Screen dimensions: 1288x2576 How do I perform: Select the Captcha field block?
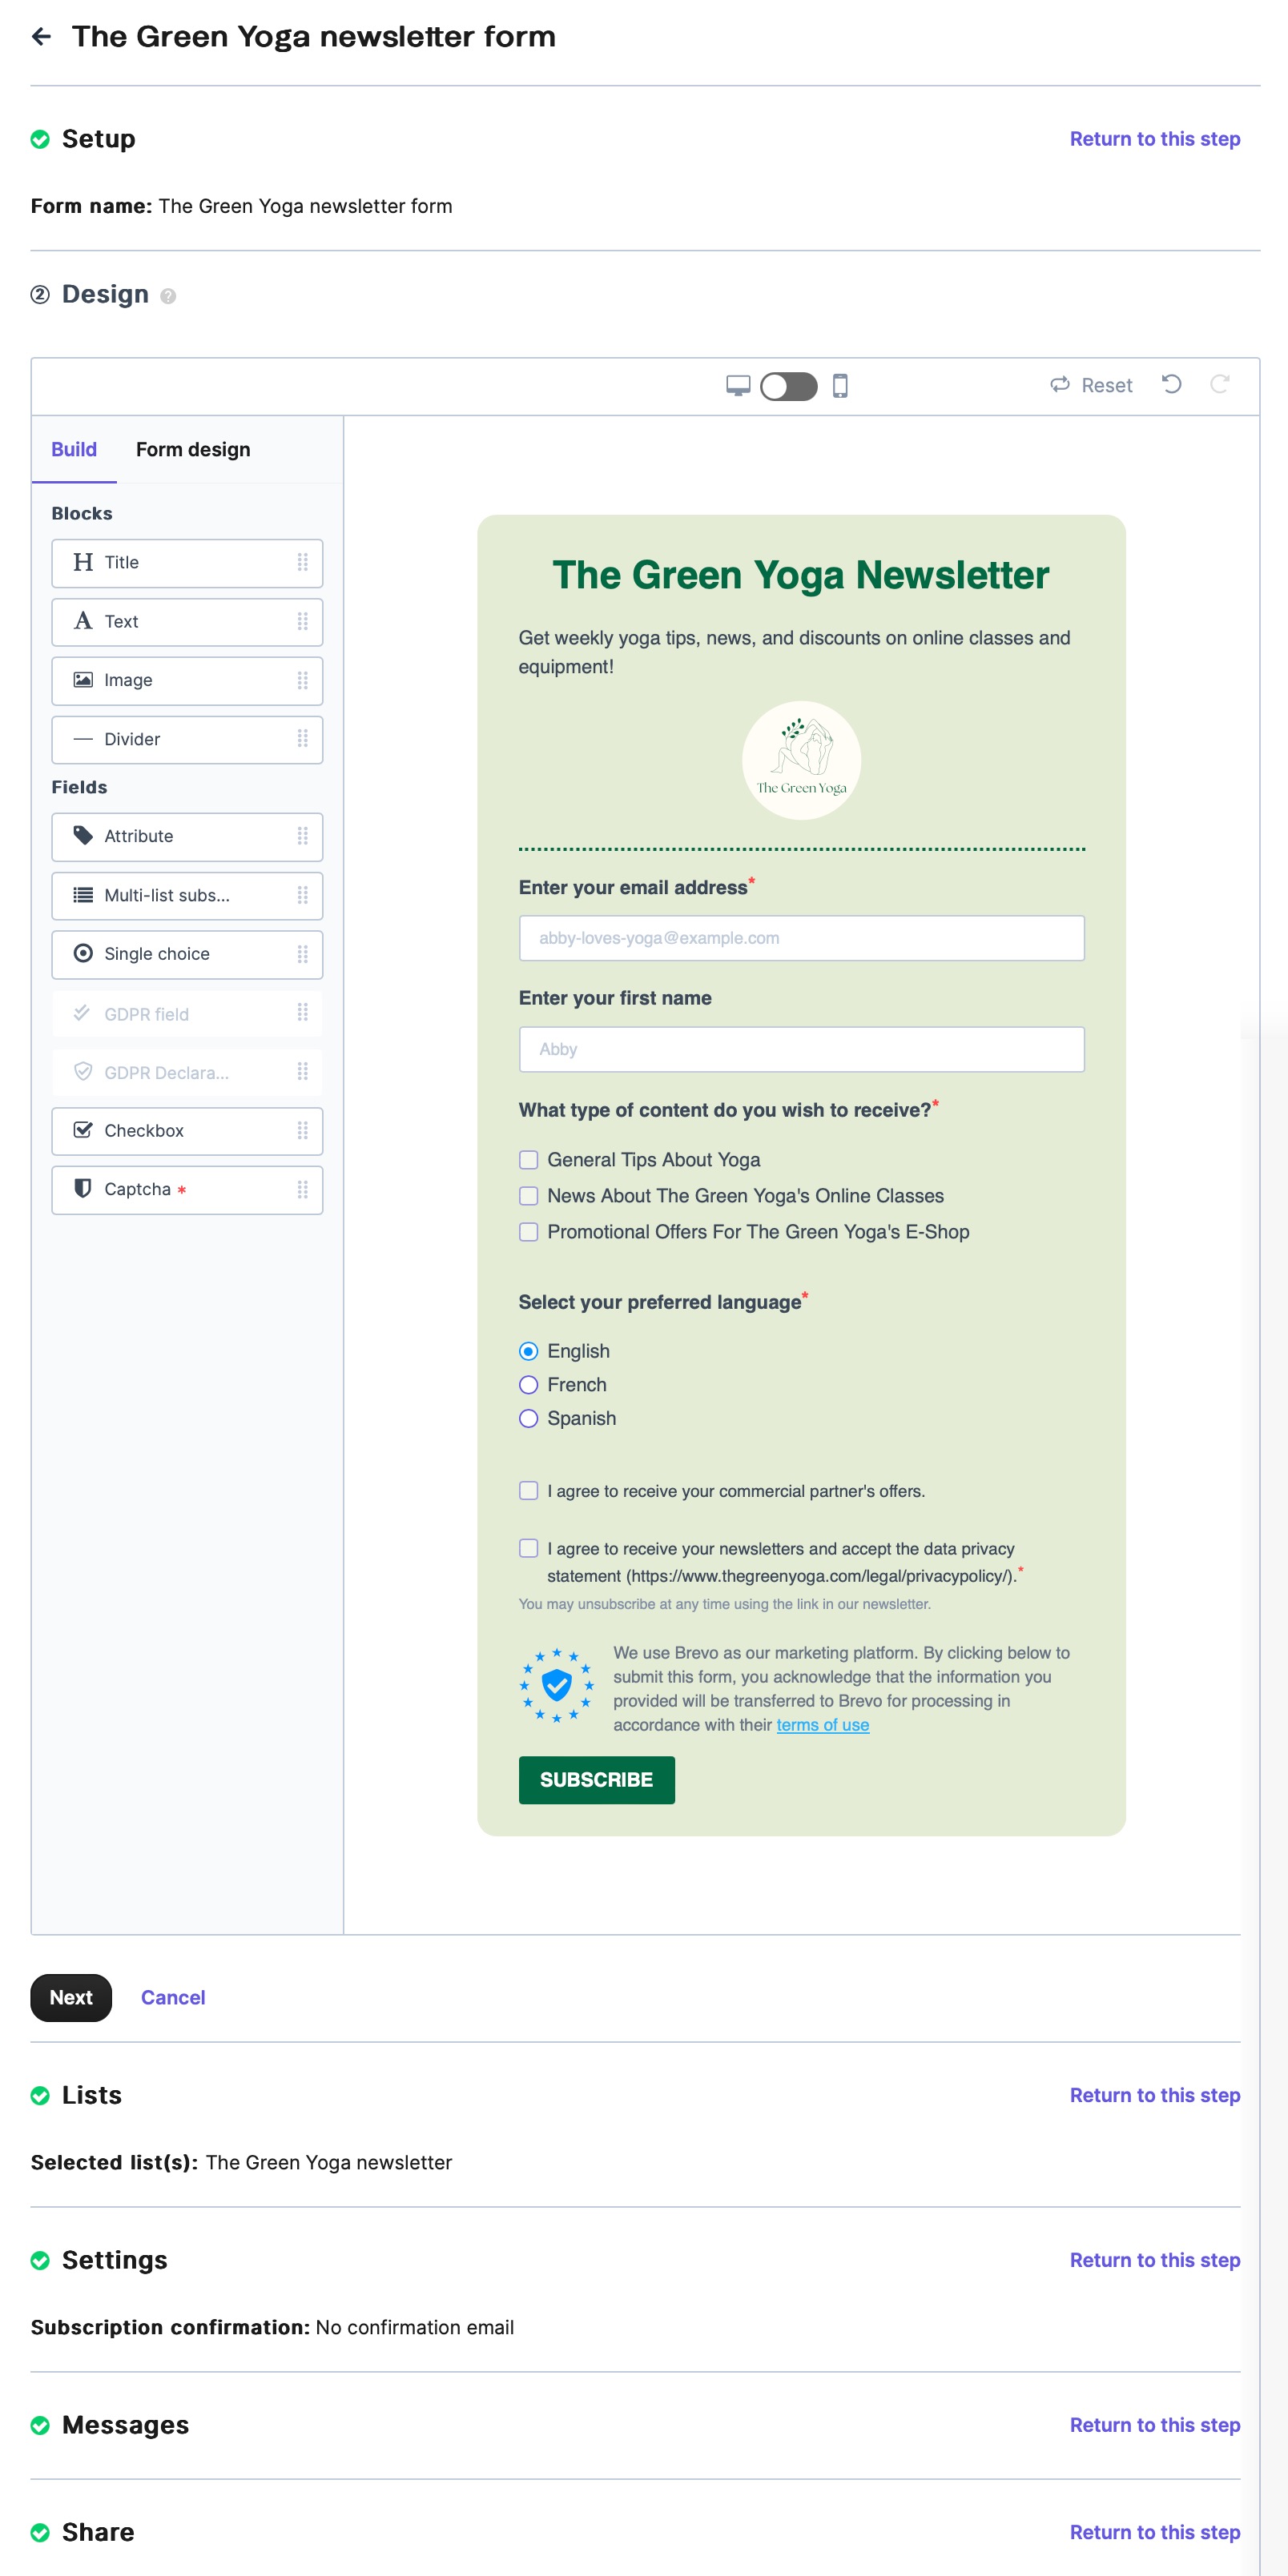[187, 1189]
